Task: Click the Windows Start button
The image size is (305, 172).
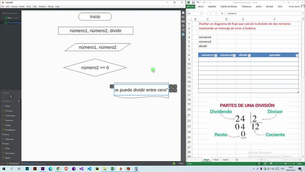Action: [3, 169]
